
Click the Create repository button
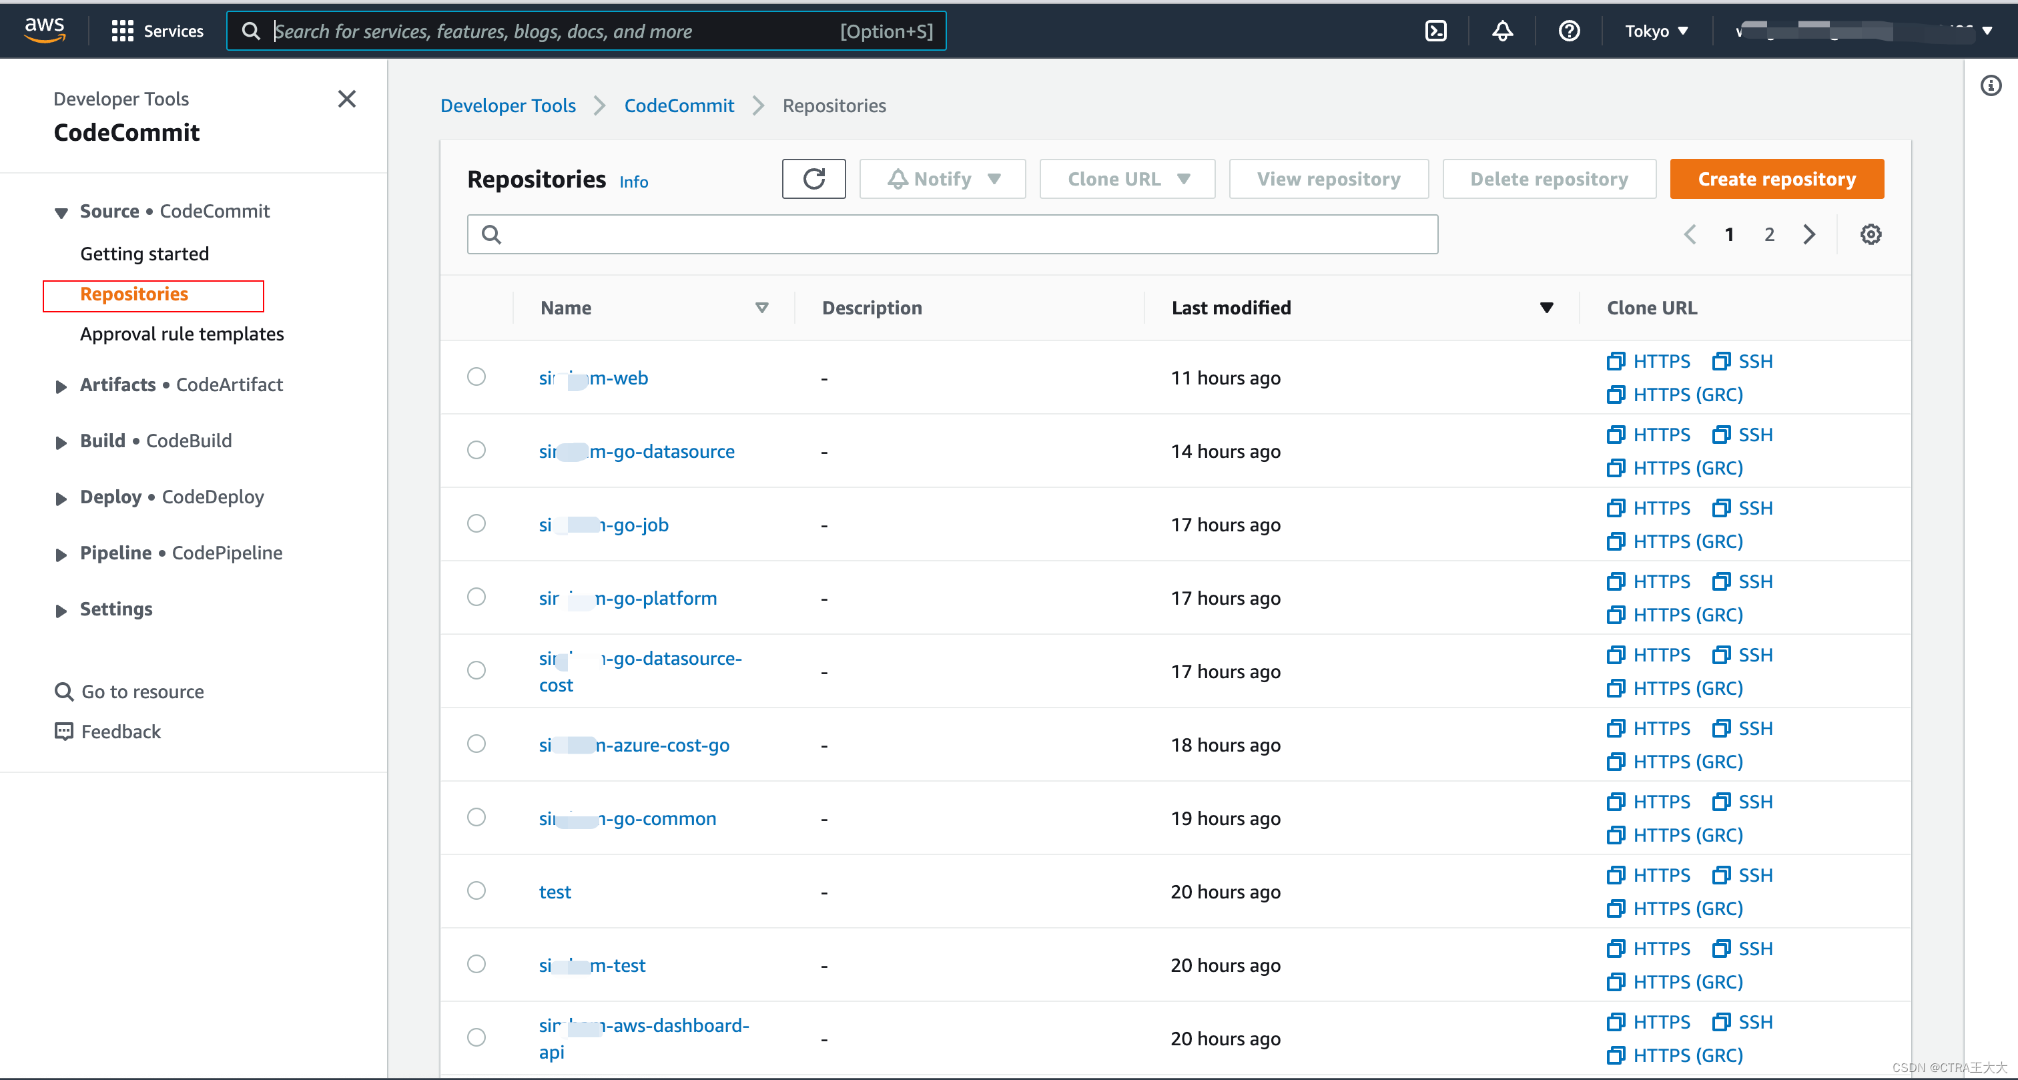coord(1776,179)
